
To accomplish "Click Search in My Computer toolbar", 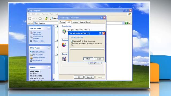I will point(53,19).
